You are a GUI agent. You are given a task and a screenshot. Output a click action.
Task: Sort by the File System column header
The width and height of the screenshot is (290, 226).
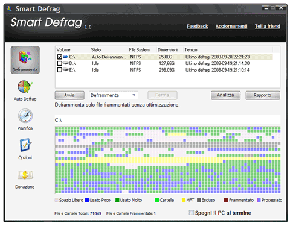pyautogui.click(x=140, y=50)
